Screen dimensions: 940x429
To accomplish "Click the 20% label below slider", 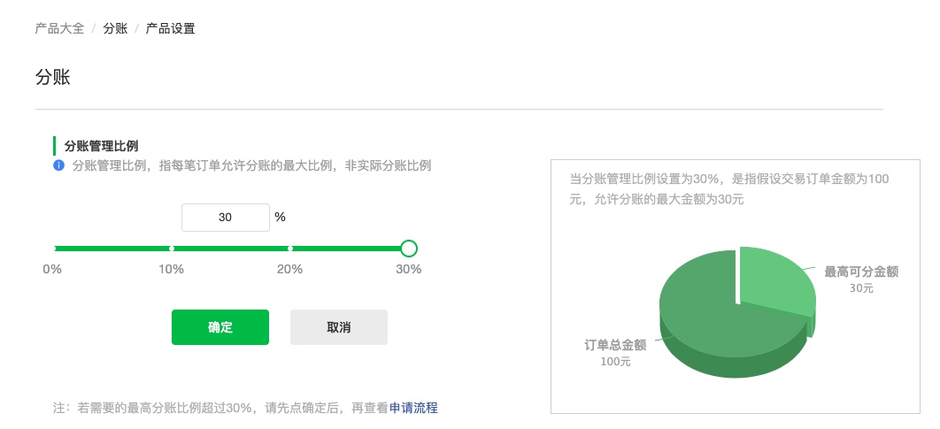I will click(x=290, y=270).
